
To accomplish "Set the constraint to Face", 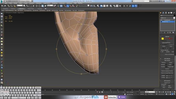I will [162, 87].
